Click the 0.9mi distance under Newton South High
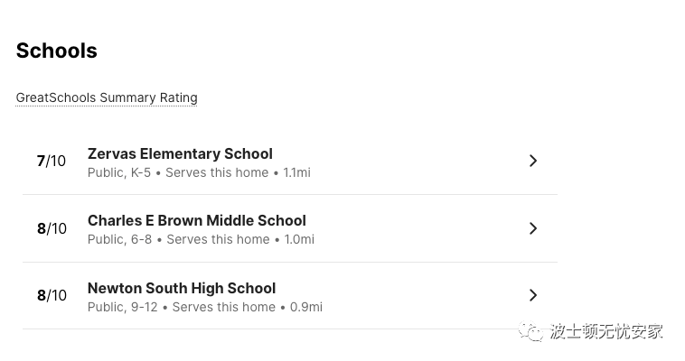Image resolution: width=685 pixels, height=361 pixels. pos(306,307)
